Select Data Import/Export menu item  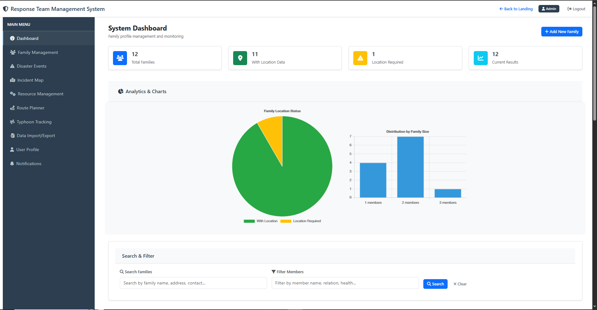(x=36, y=136)
